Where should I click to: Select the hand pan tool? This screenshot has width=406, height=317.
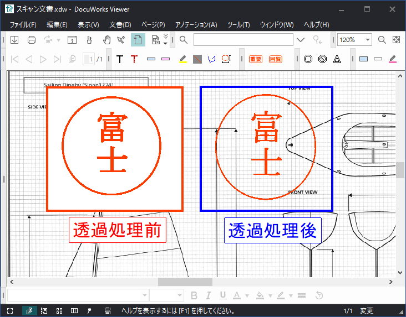tap(106, 40)
